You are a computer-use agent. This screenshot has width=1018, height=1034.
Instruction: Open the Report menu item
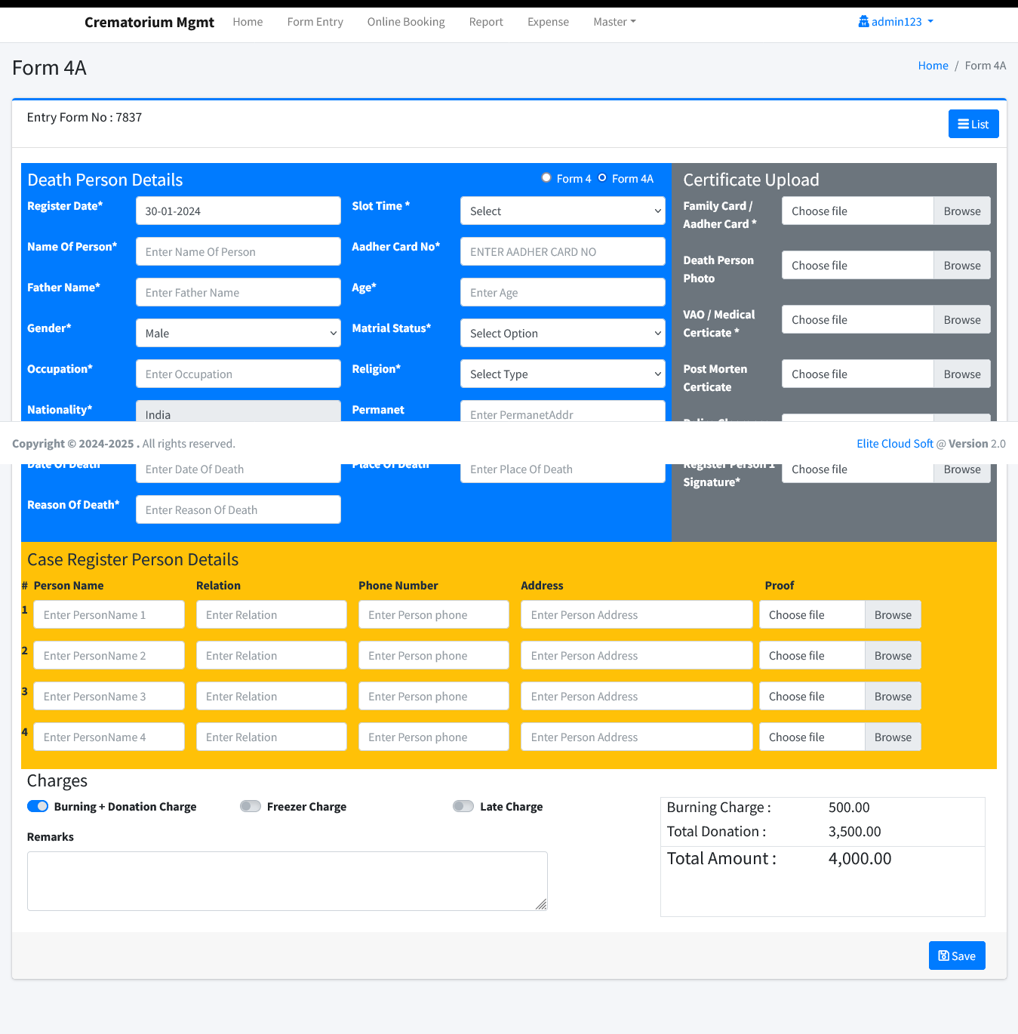[486, 22]
